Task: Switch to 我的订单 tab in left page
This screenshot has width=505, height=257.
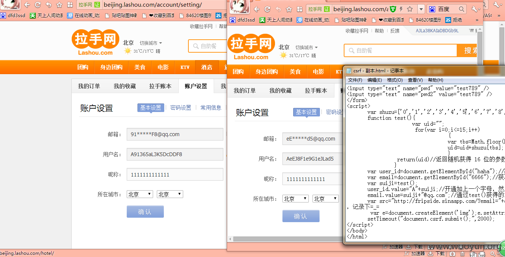Action: tap(89, 86)
